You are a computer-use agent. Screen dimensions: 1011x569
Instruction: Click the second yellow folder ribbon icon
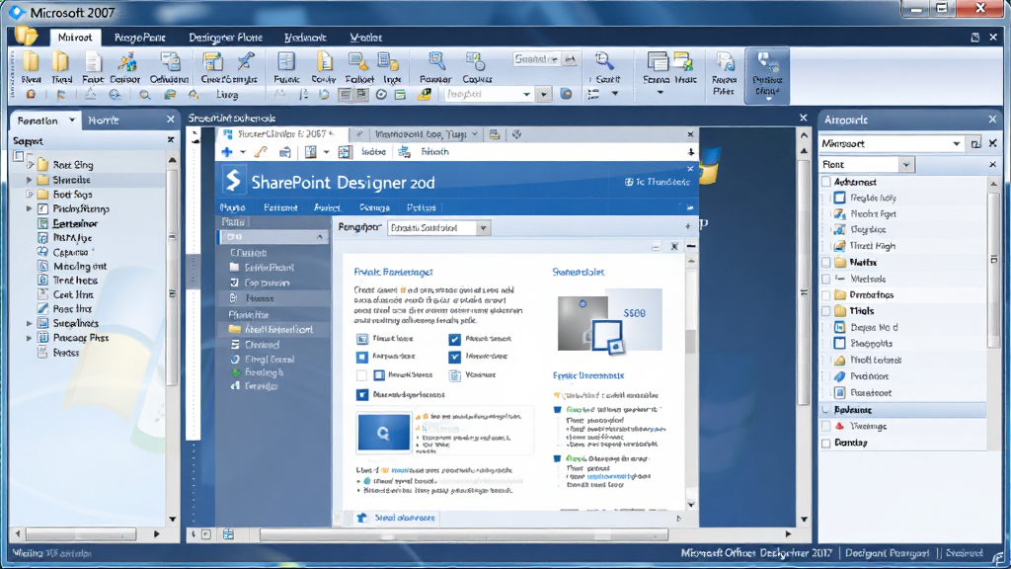click(60, 62)
